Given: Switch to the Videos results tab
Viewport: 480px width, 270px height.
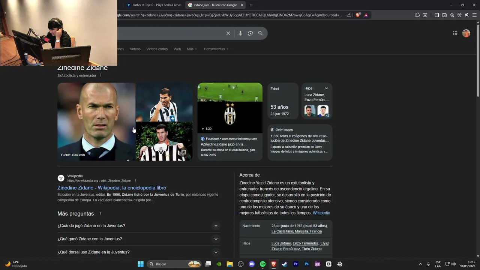Looking at the screenshot, I should (135, 49).
